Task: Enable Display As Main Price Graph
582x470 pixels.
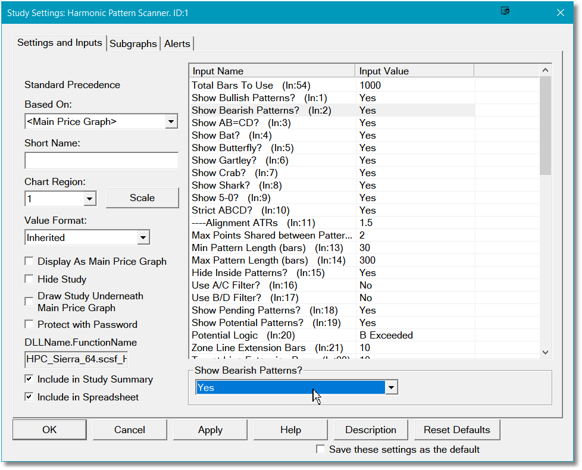Action: [29, 261]
